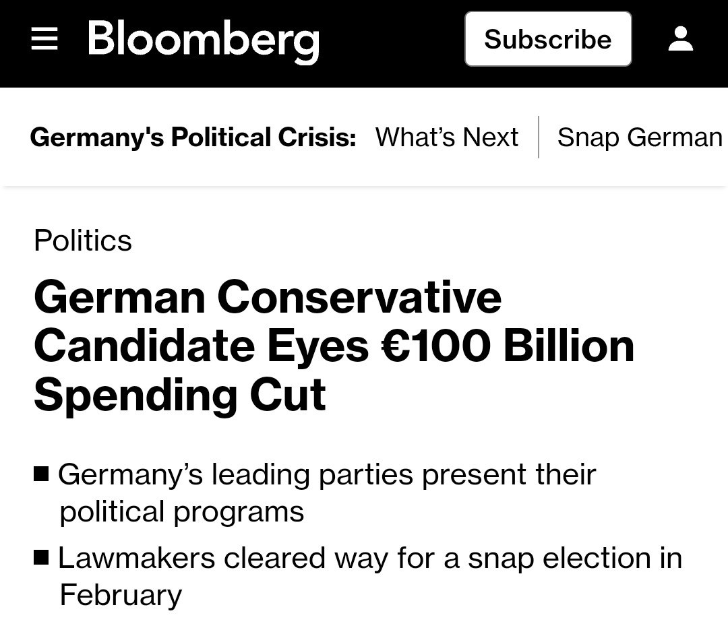Image resolution: width=728 pixels, height=632 pixels.
Task: Click the square bullet beside Lawmakers summary
Action: pyautogui.click(x=42, y=558)
